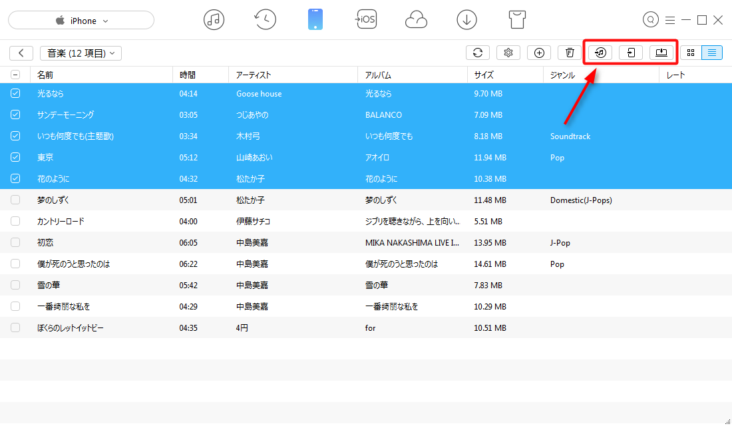
Task: Check the 一番綺麗な私を checkbox
Action: [15, 306]
